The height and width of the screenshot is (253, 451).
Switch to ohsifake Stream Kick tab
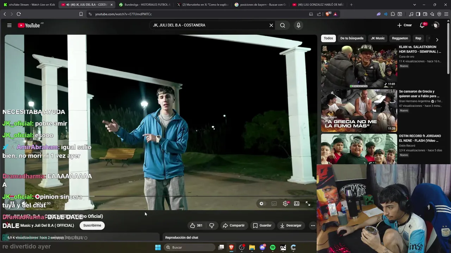(29, 5)
